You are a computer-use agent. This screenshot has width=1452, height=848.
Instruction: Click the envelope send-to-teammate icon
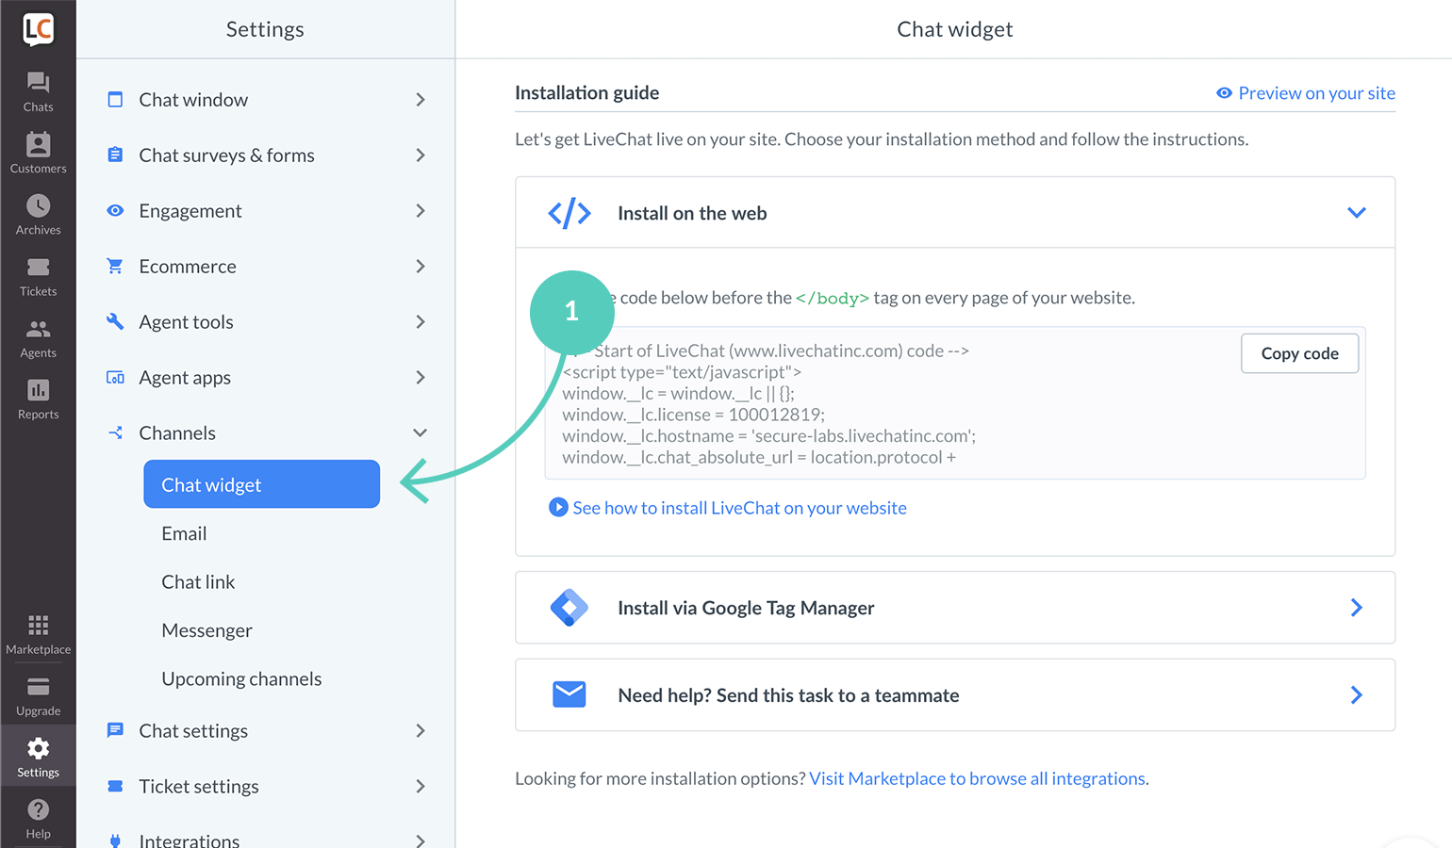[x=569, y=694]
